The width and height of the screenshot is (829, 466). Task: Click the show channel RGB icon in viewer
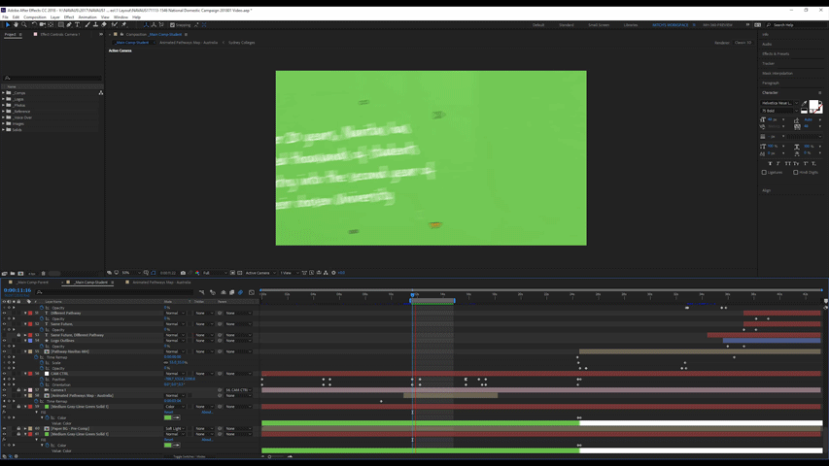pyautogui.click(x=197, y=273)
